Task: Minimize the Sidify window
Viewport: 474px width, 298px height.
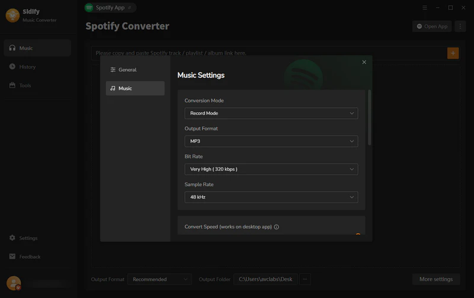Action: pos(437,8)
